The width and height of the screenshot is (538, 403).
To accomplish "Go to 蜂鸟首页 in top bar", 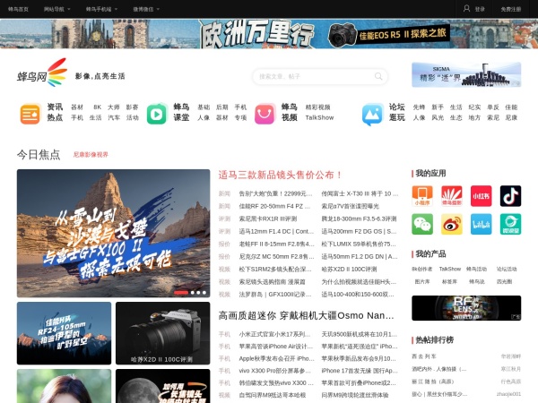I will click(18, 9).
